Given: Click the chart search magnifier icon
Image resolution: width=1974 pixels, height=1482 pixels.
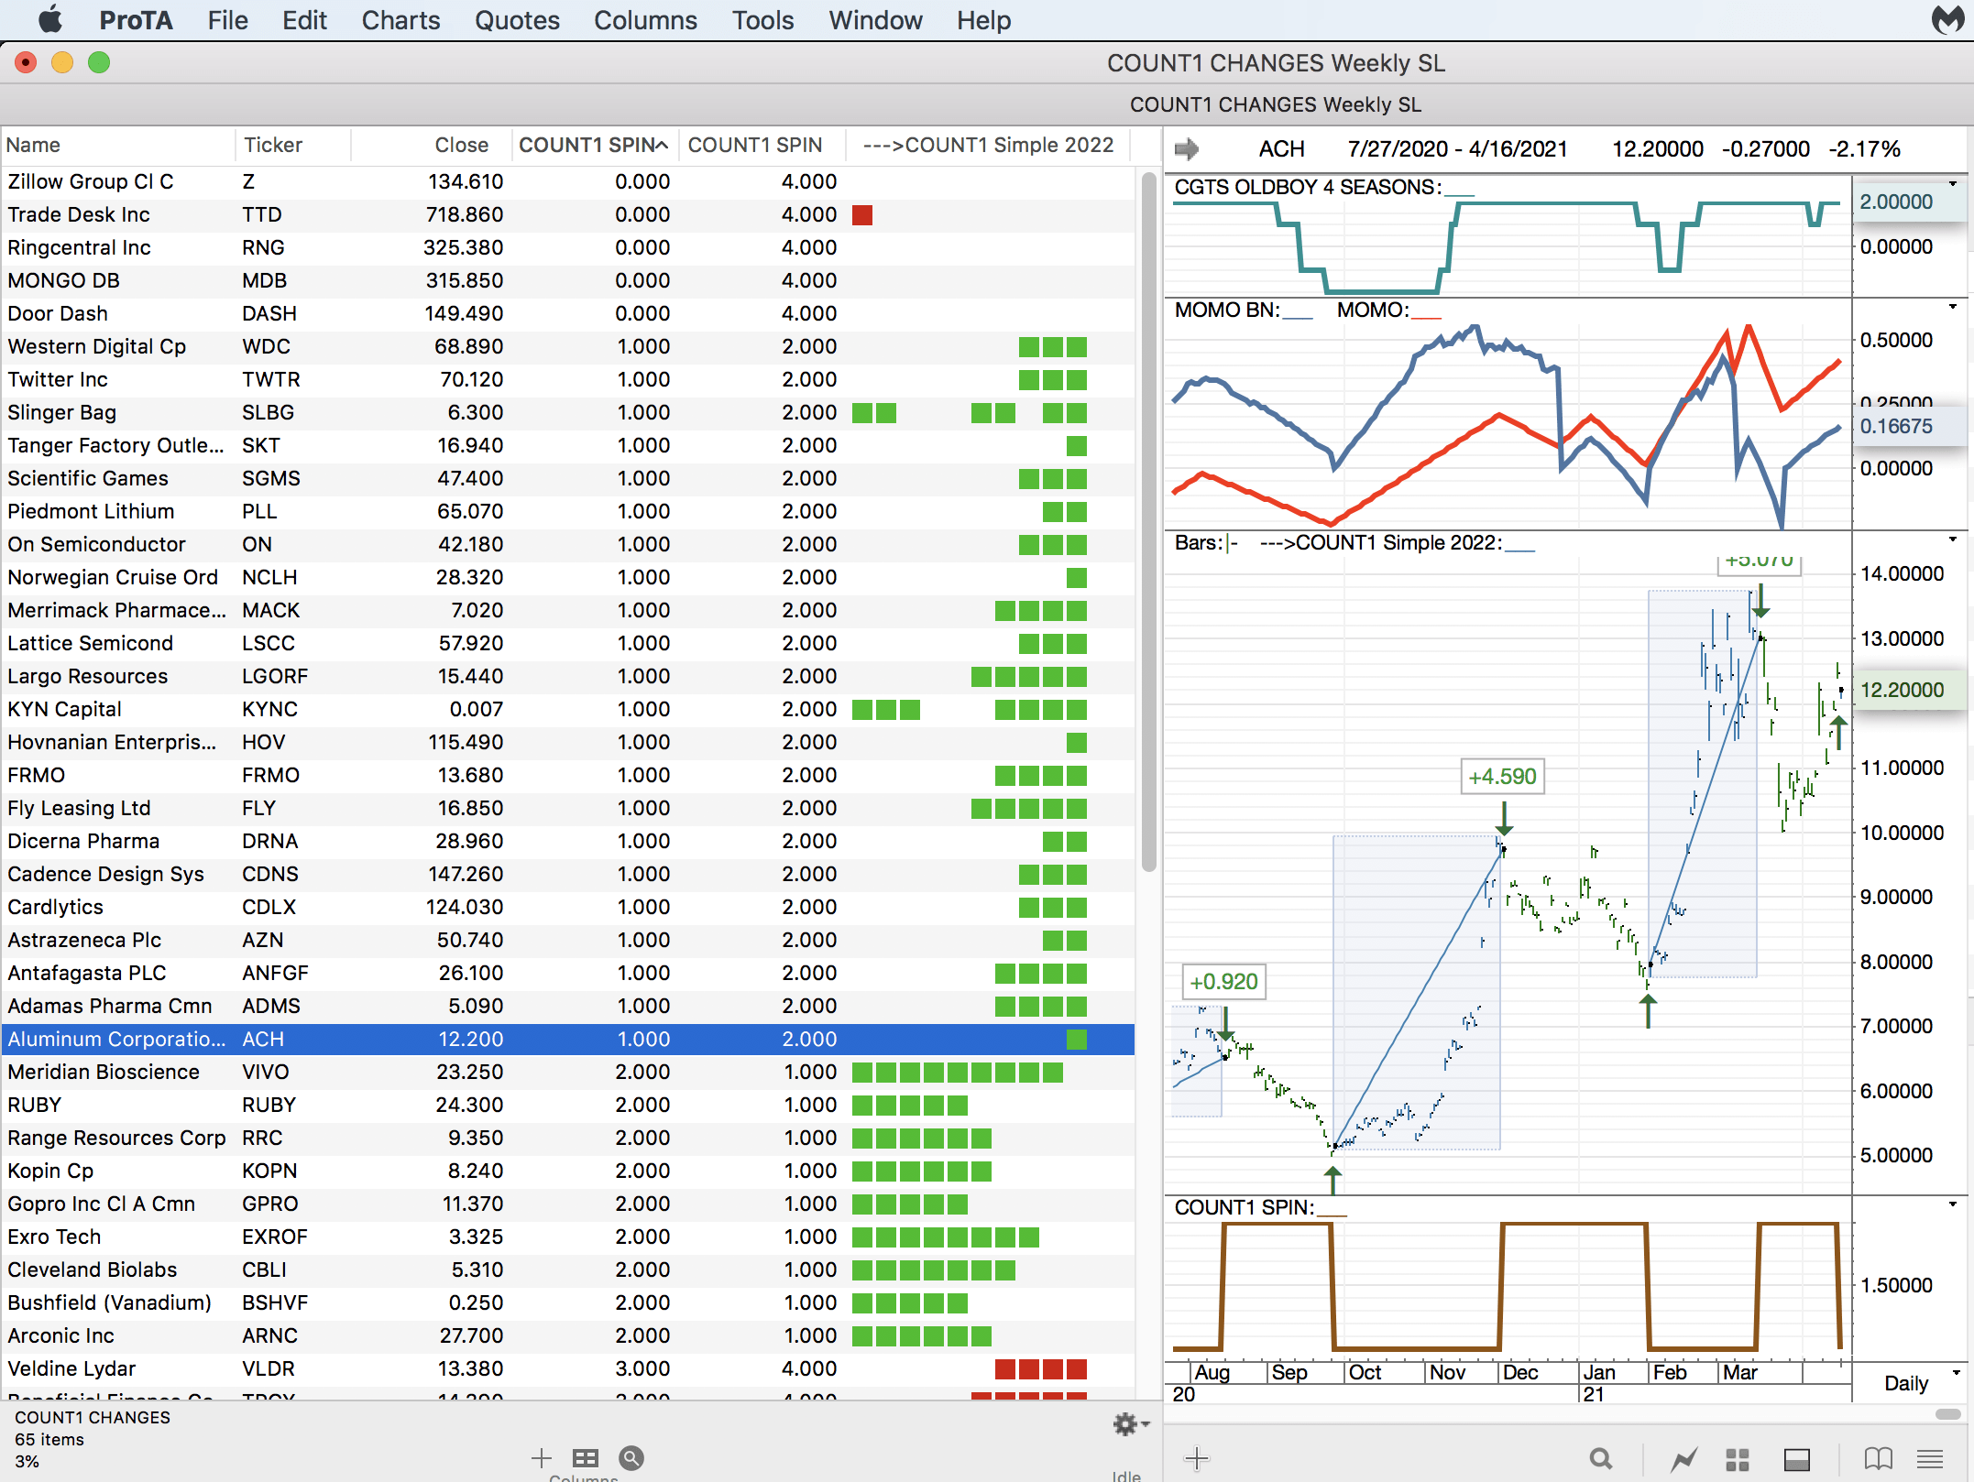Looking at the screenshot, I should click(1600, 1458).
